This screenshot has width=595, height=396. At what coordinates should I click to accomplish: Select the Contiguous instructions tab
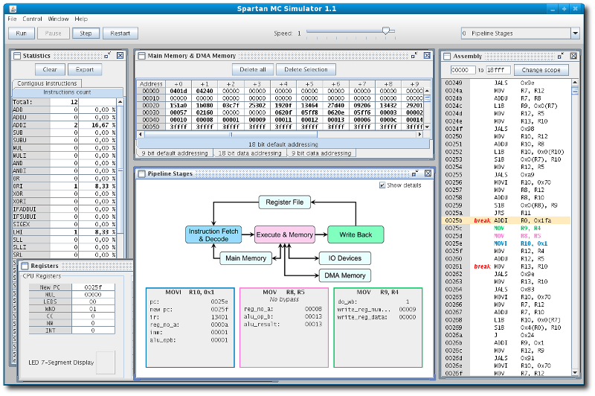tap(47, 83)
